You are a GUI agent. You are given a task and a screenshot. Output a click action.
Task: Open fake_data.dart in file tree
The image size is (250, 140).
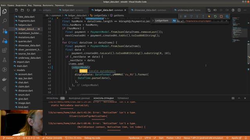tap(26, 17)
